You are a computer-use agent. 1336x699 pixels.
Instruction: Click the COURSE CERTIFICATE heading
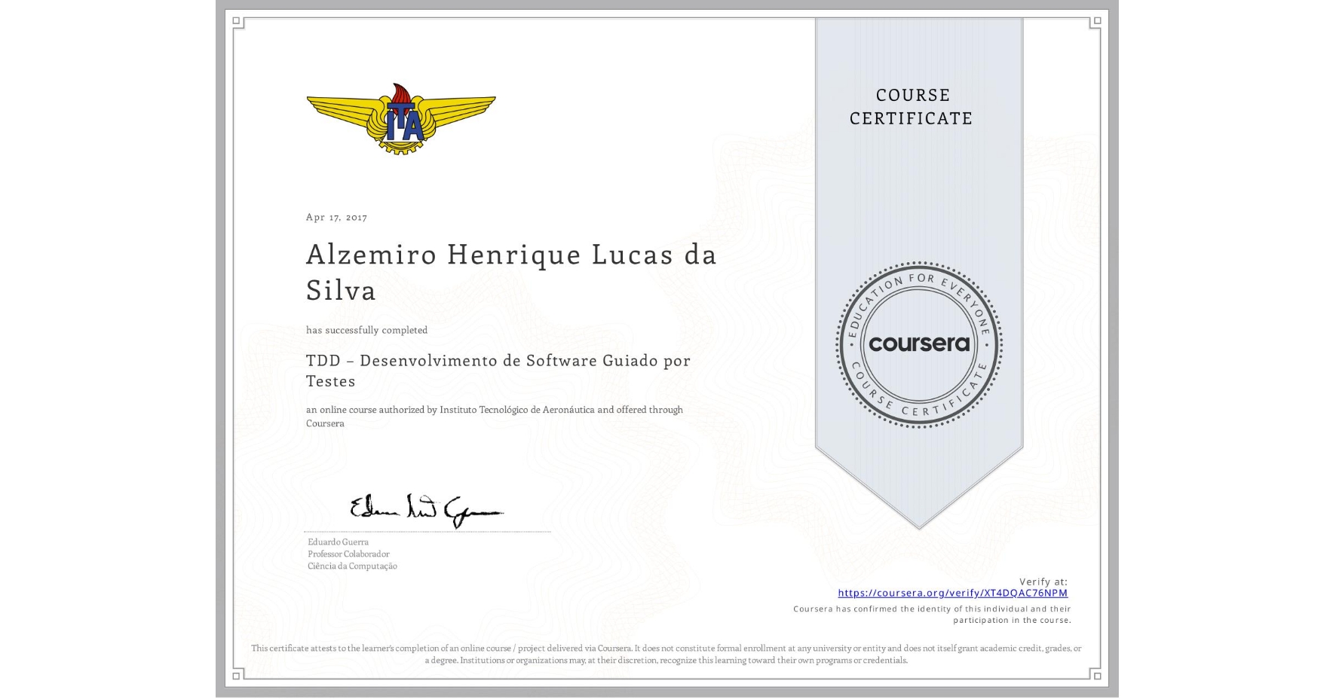911,107
